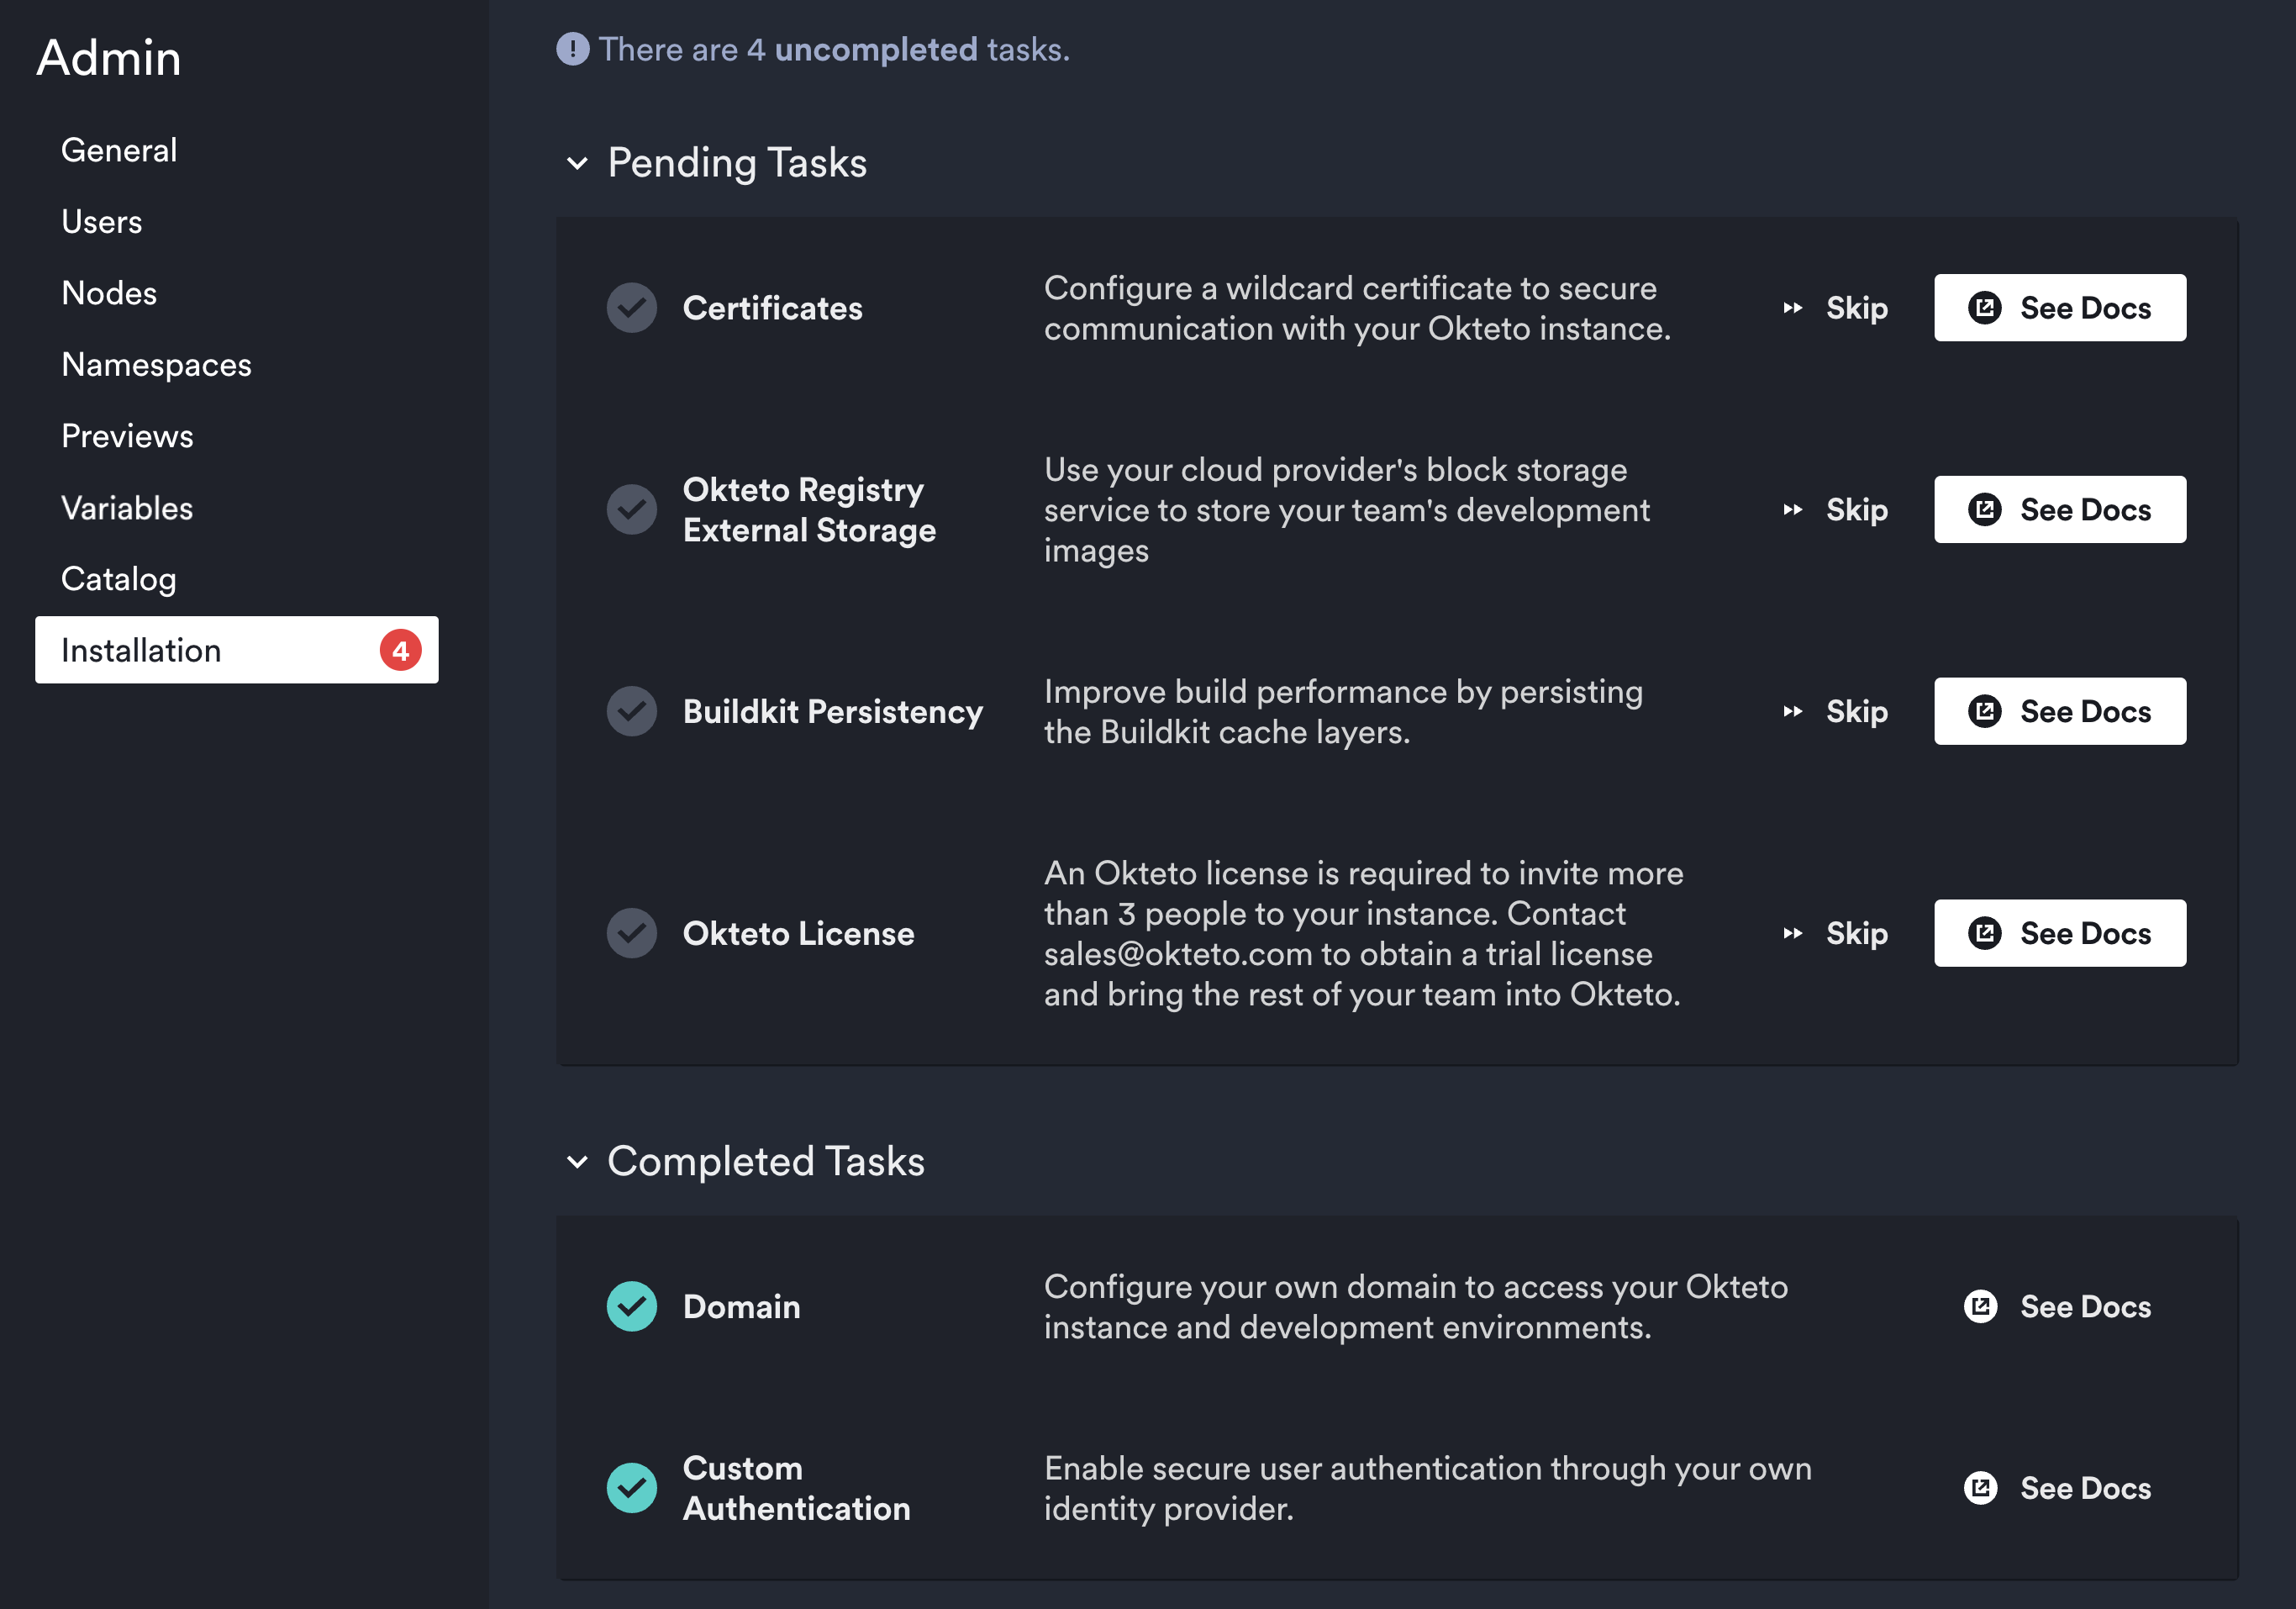Click the Buildkit cache layers description
2296x1609 pixels.
[1343, 711]
